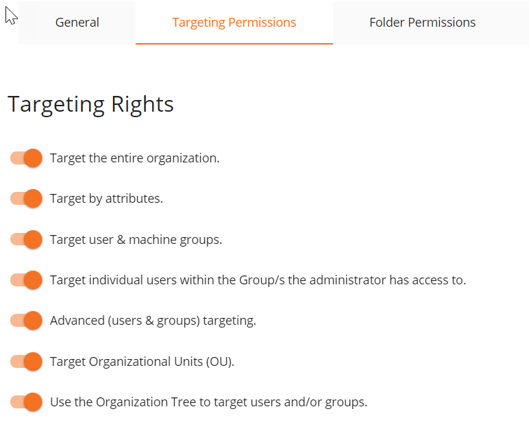Turn off the Target by attributes switch
Image resolution: width=529 pixels, height=444 pixels.
pyautogui.click(x=26, y=199)
